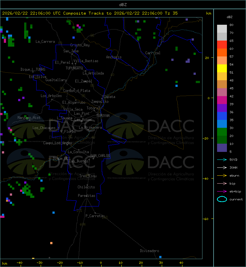Click the Composite Tracks timestamp header

(90, 13)
